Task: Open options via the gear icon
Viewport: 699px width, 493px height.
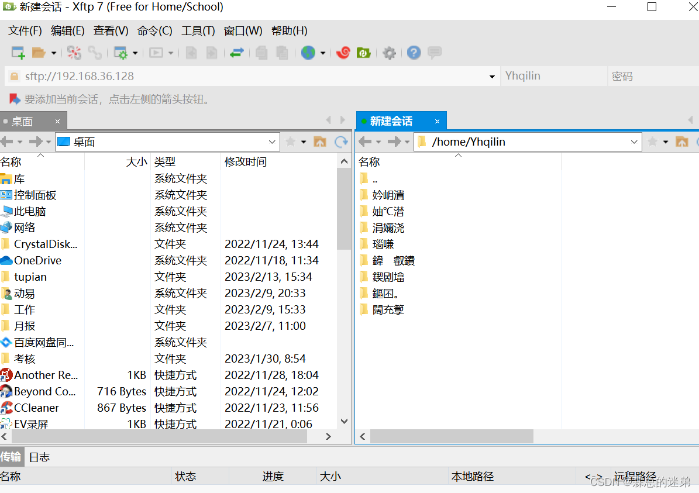Action: [x=389, y=53]
